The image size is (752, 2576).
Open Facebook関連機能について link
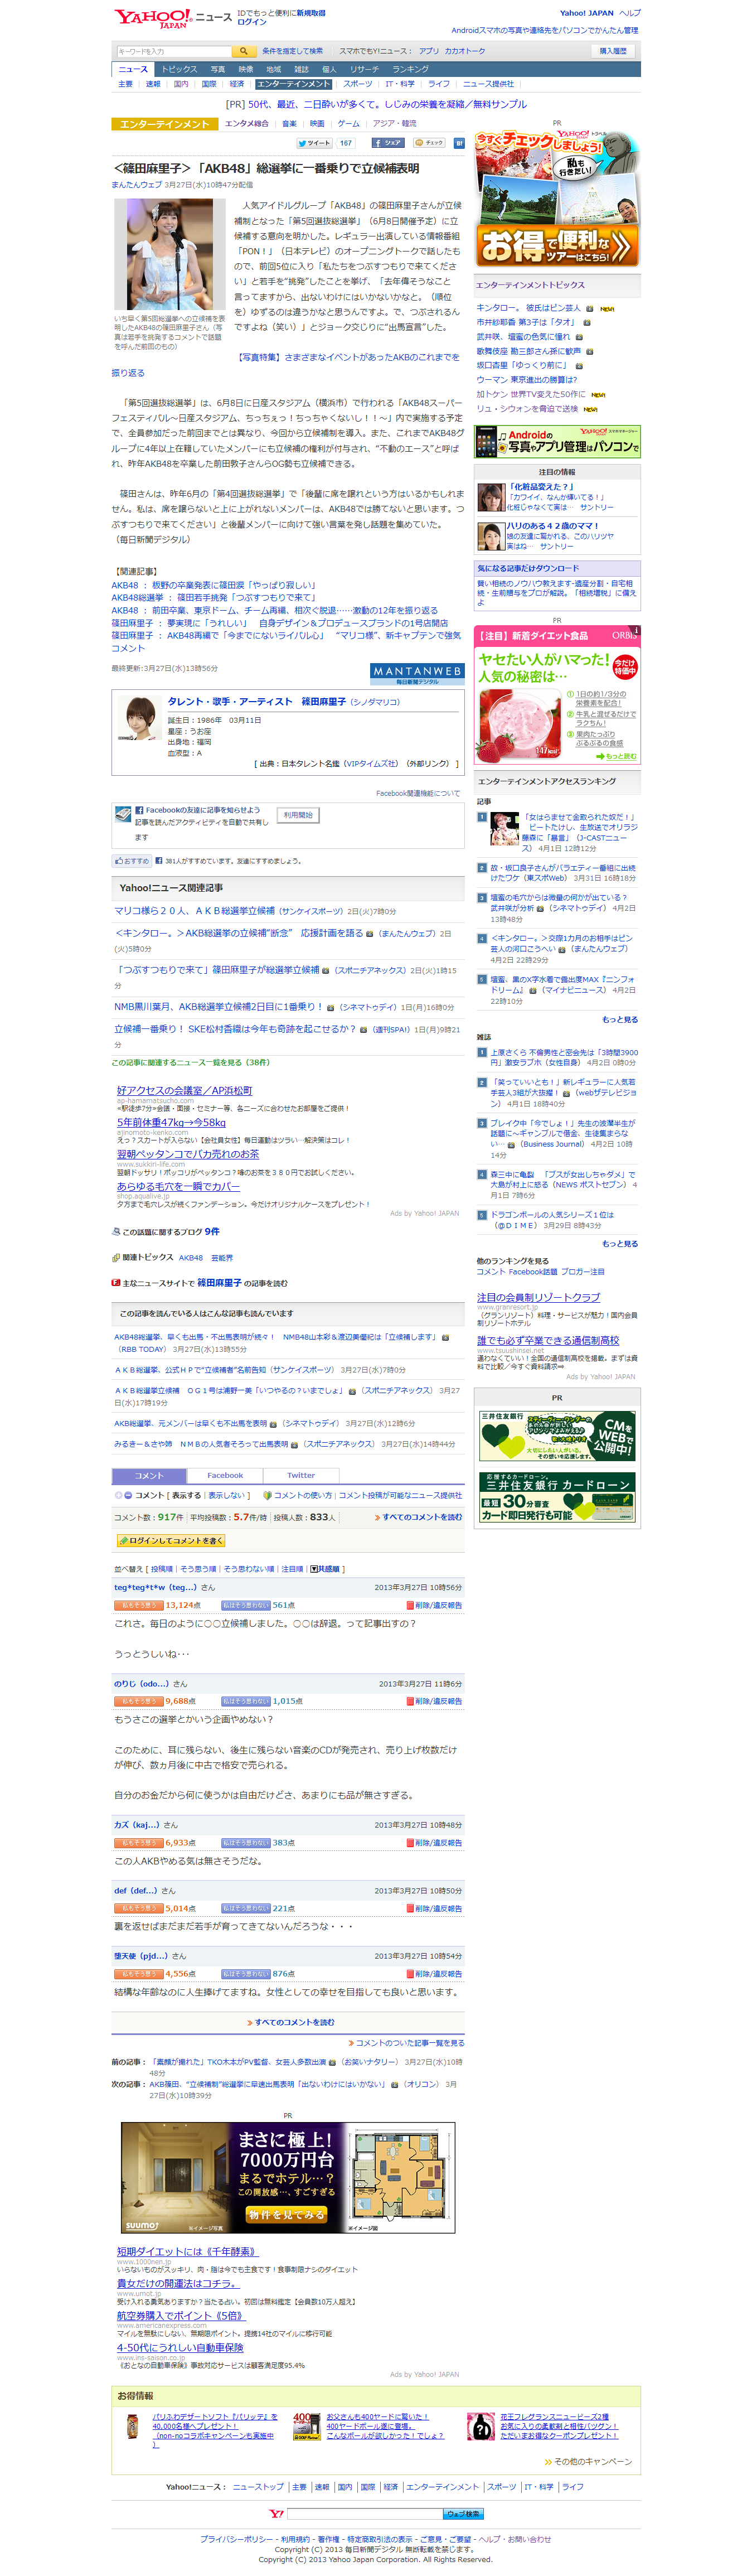(x=418, y=793)
